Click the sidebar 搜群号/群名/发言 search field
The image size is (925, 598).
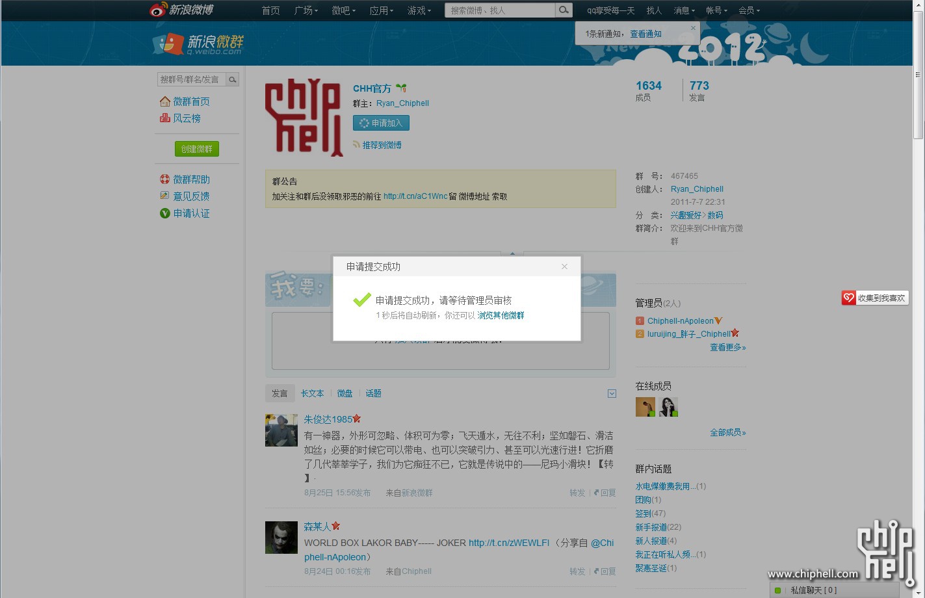pos(191,79)
